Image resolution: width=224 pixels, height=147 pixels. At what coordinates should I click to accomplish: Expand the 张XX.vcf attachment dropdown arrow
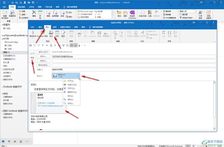tap(78, 76)
